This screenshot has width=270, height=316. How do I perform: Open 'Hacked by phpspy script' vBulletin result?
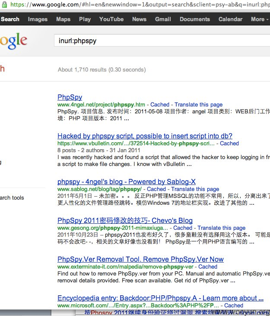pos(145,135)
